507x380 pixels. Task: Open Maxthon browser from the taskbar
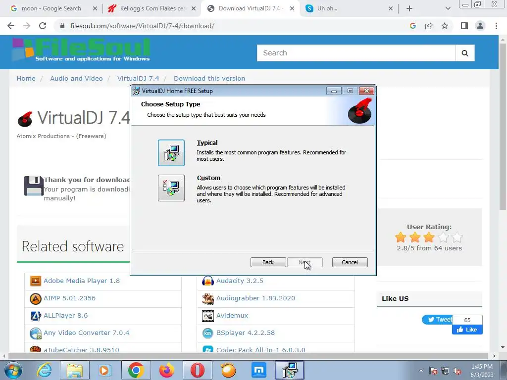click(258, 370)
